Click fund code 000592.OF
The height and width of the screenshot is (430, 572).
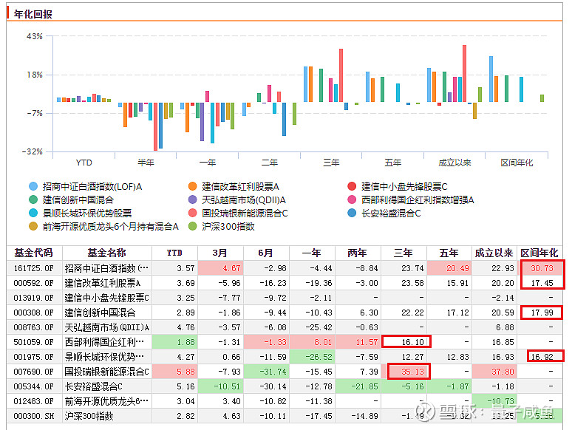click(x=33, y=283)
